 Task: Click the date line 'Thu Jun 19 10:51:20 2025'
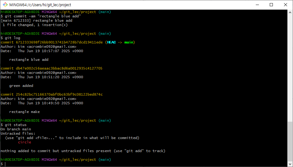pos(42,77)
